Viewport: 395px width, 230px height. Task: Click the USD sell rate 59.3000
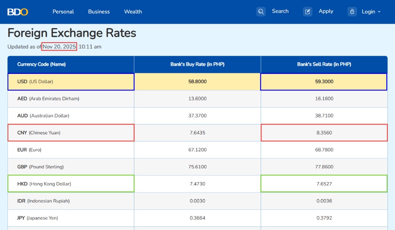click(324, 82)
